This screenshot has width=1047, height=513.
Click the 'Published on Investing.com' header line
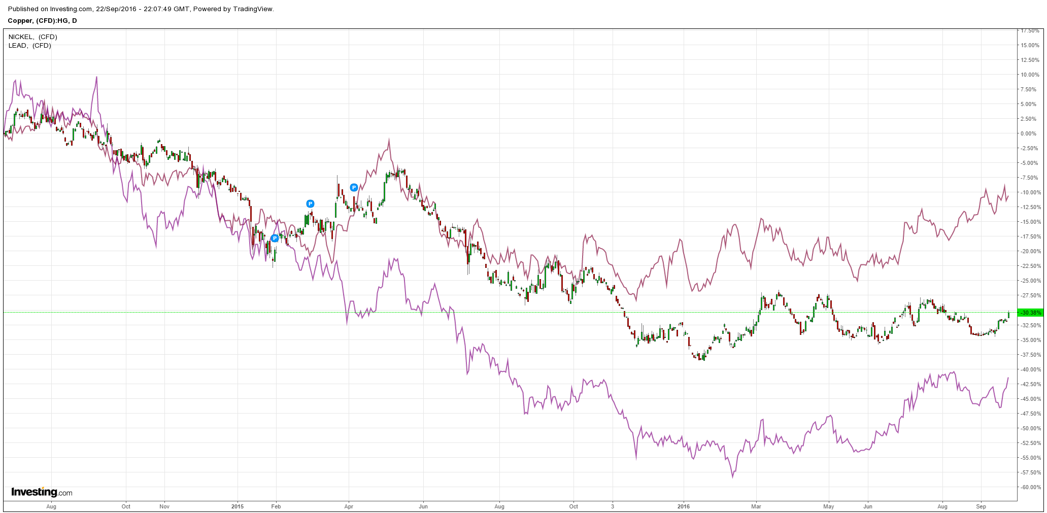141,9
